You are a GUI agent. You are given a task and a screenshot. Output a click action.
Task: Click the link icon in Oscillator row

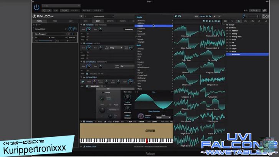pos(83,82)
